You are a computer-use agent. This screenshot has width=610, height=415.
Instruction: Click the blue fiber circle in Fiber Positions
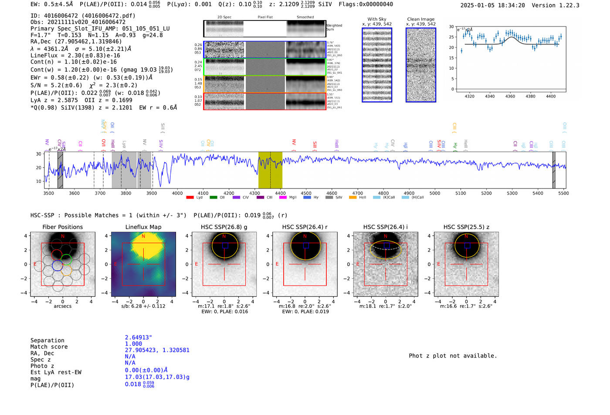pos(58,265)
